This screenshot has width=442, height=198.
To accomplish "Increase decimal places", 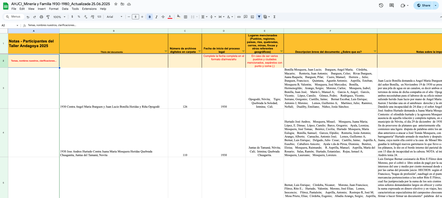I will pyautogui.click(x=92, y=17).
